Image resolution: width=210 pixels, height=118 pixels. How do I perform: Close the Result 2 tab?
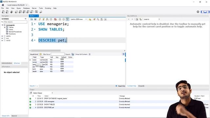click(37, 86)
